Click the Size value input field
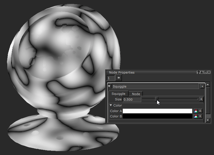214x155 pixels. click(x=132, y=99)
